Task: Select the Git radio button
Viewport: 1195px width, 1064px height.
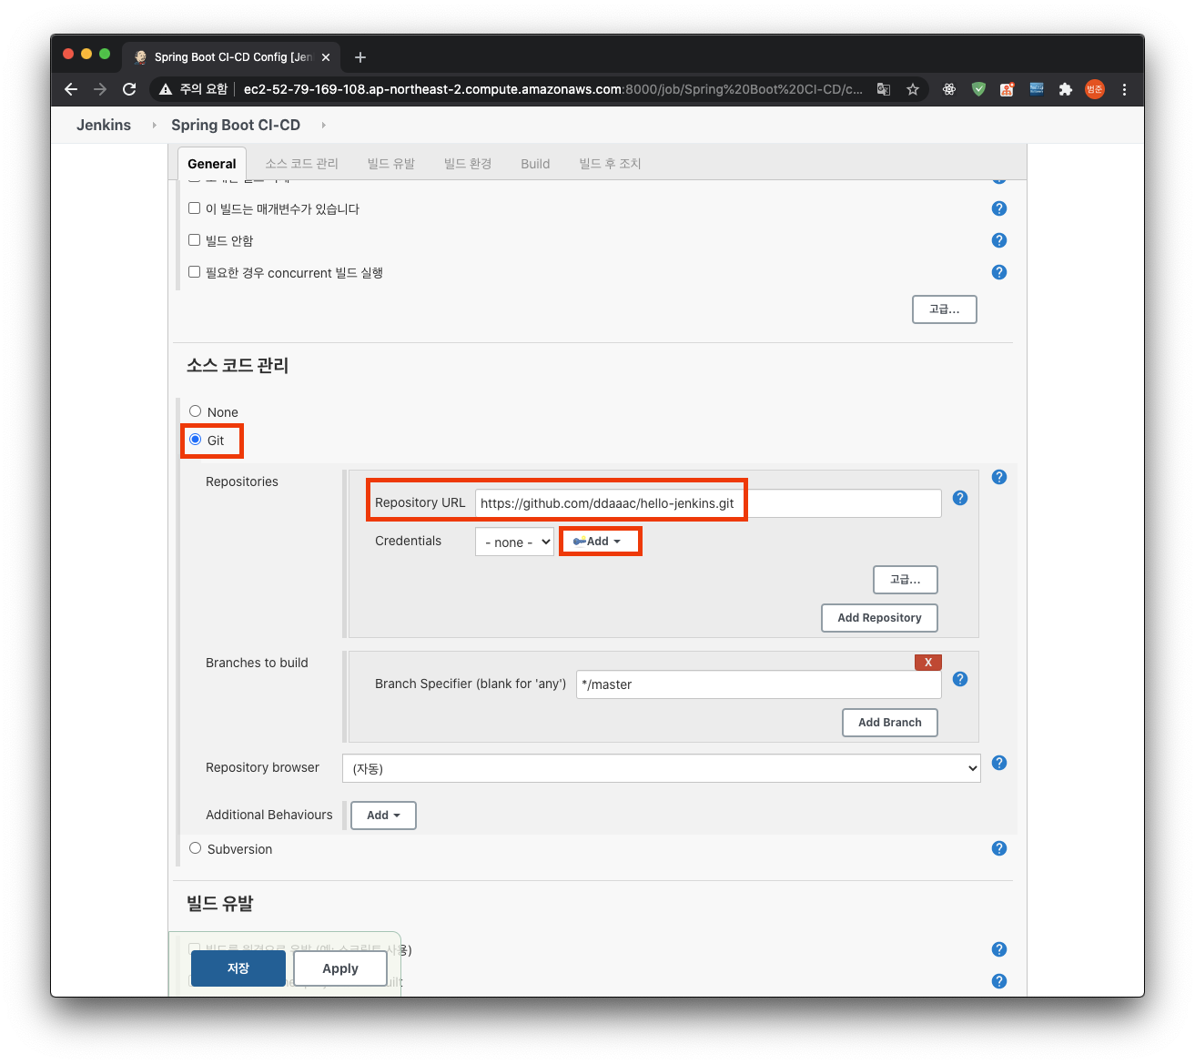Action: pyautogui.click(x=195, y=440)
